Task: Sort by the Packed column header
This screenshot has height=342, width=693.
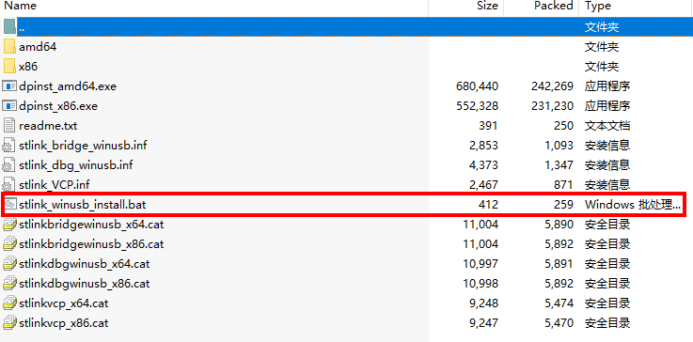Action: point(553,6)
